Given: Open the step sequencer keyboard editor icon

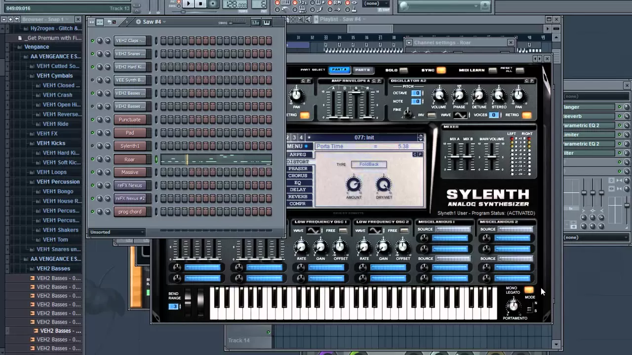Looking at the screenshot, I should coord(267,22).
